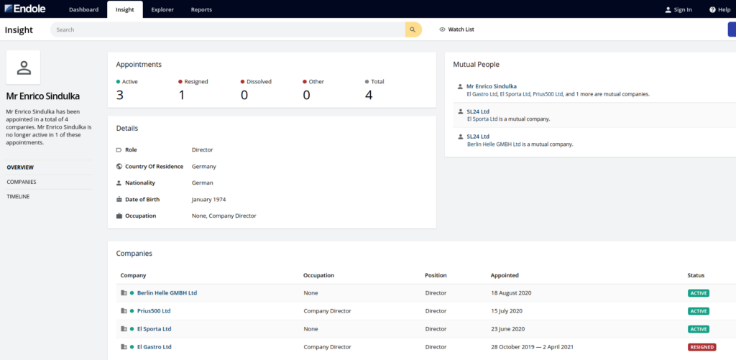736x360 pixels.
Task: Click person icon beside Mr Enrico Sindulka mutual entry
Action: (x=460, y=86)
